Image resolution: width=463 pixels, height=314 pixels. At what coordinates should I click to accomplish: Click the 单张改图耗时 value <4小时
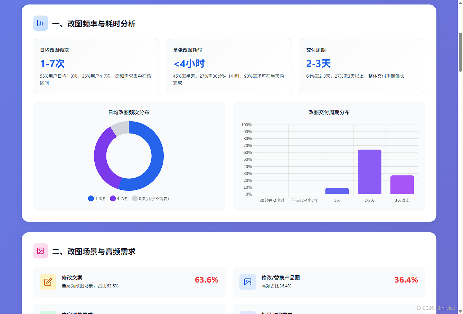pyautogui.click(x=189, y=63)
